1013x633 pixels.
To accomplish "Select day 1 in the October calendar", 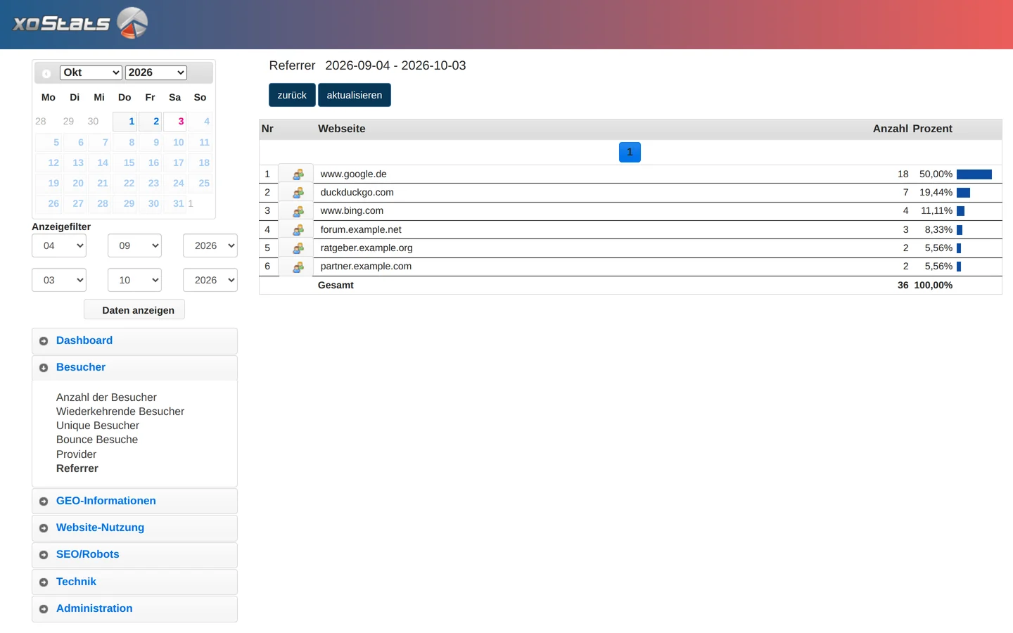I will coord(125,122).
